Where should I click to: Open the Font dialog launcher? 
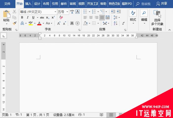coord(79,30)
